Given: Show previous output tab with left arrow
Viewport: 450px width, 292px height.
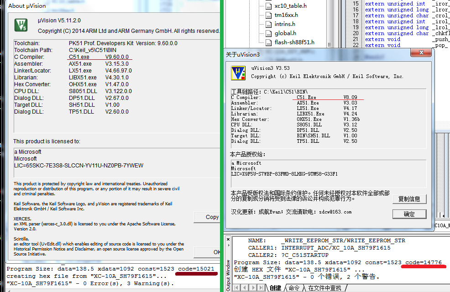Looking at the screenshot, I should pos(245,288).
